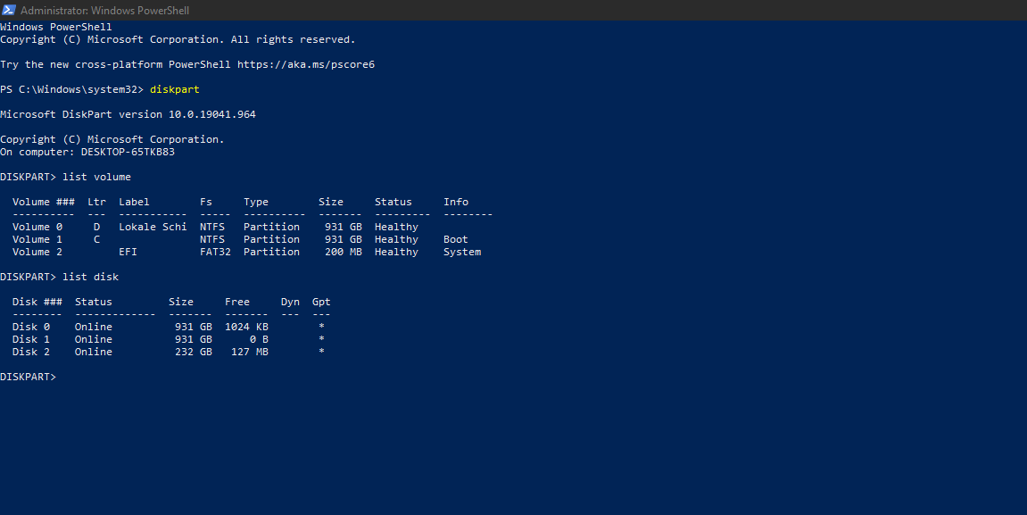Click the PowerShell icon in the title bar
The width and height of the screenshot is (1027, 515).
9,10
